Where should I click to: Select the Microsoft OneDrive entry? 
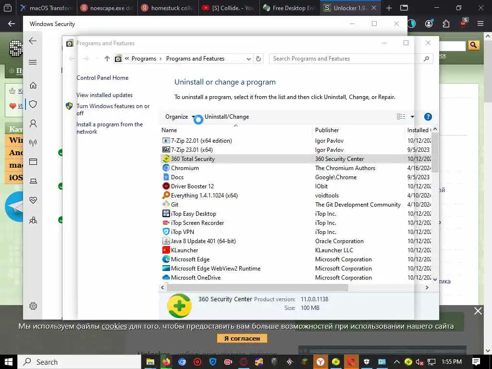pyautogui.click(x=196, y=277)
